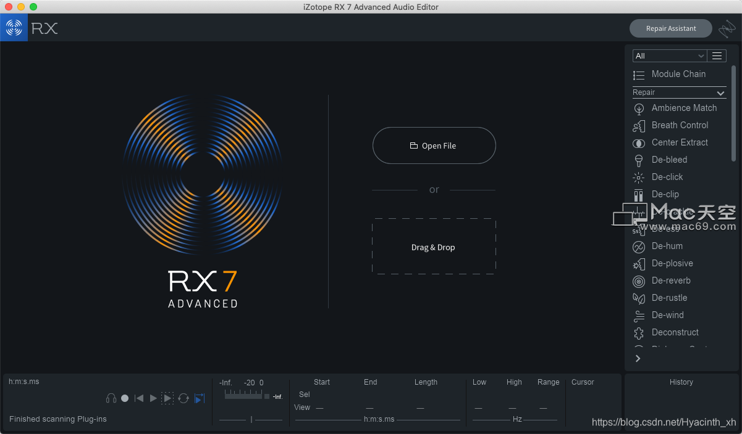Viewport: 742px width, 434px height.
Task: Open the De-clip module icon
Action: point(639,195)
